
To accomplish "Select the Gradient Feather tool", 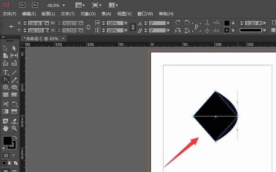I will click(14, 111).
